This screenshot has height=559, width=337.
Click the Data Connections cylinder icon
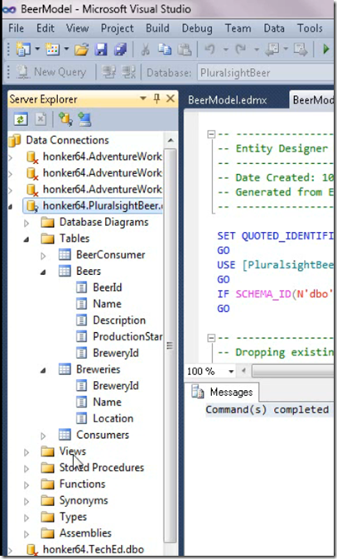coord(15,140)
